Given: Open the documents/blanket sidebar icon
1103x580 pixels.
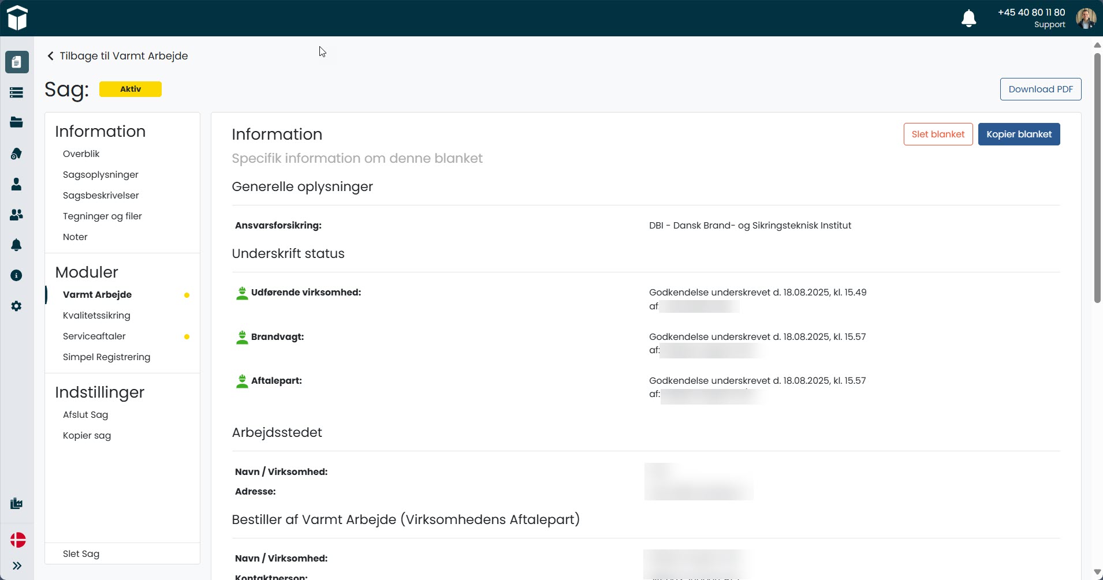Looking at the screenshot, I should 17,62.
